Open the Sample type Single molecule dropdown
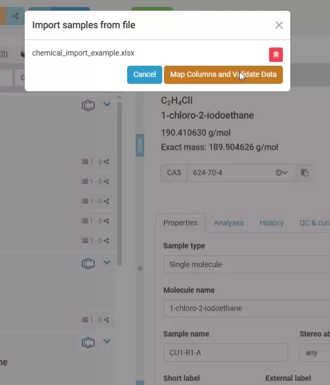Image resolution: width=330 pixels, height=385 pixels. click(247, 265)
